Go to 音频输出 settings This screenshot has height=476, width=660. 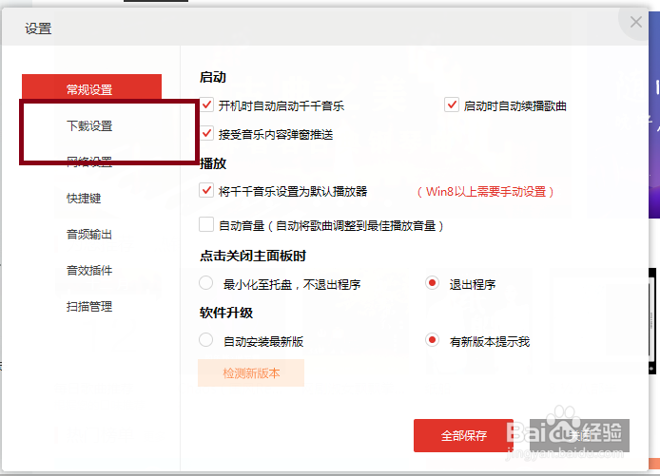click(x=89, y=235)
